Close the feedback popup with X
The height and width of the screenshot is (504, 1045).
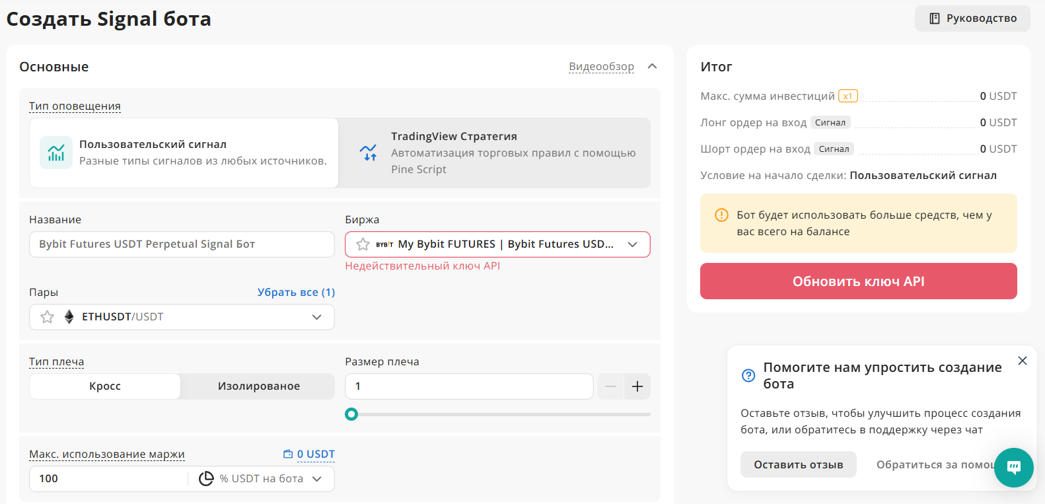pos(1023,361)
